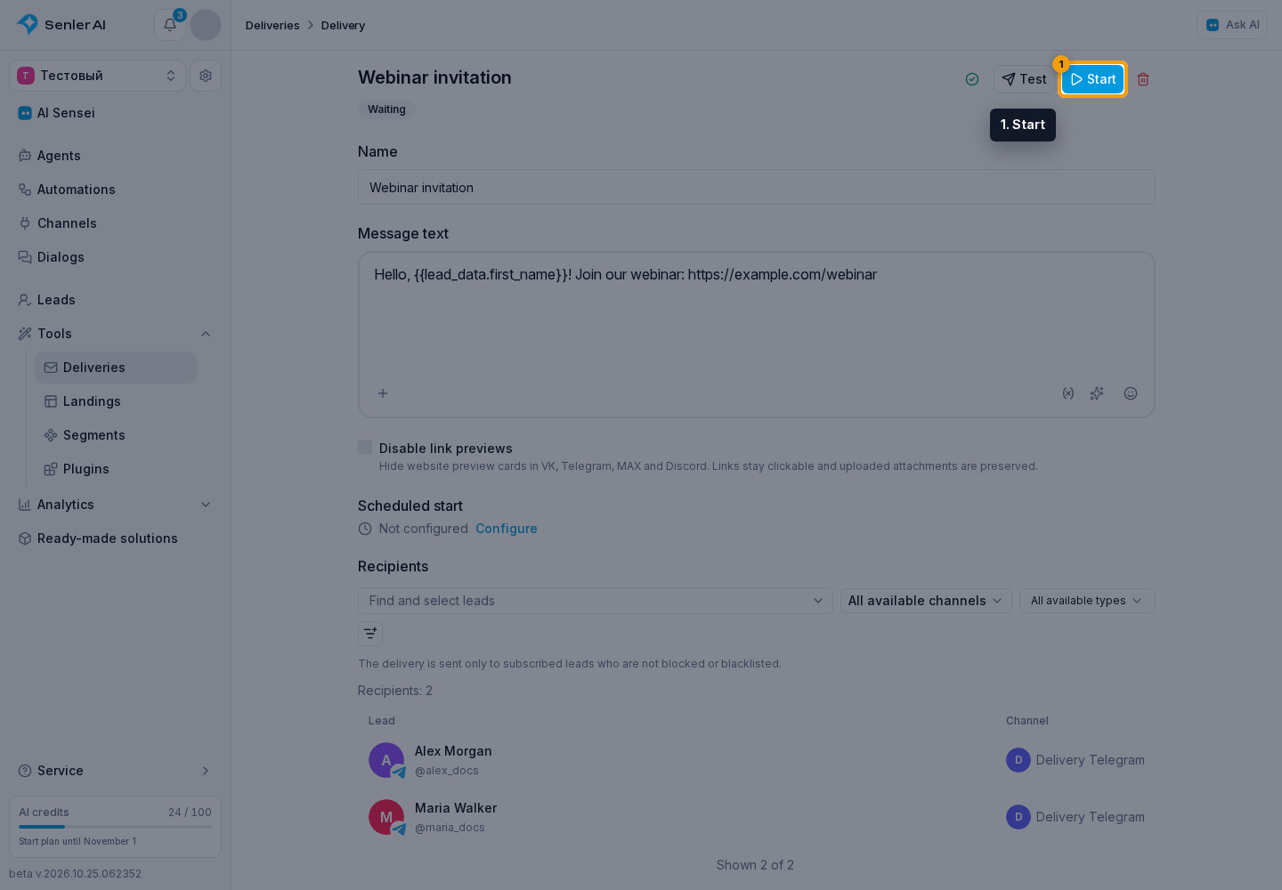
Task: Focus the Name input field
Action: click(757, 188)
